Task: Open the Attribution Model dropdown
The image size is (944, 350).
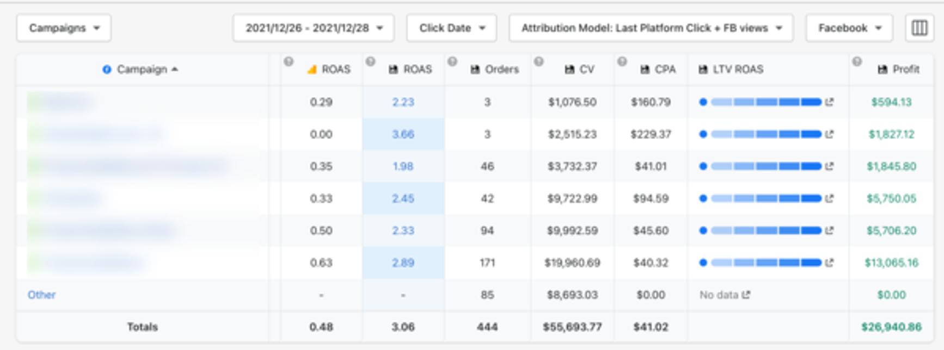Action: 651,28
